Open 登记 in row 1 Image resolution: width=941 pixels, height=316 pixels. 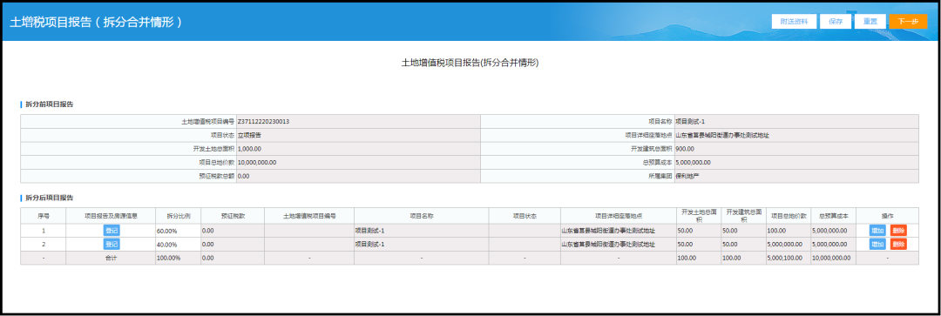point(112,231)
